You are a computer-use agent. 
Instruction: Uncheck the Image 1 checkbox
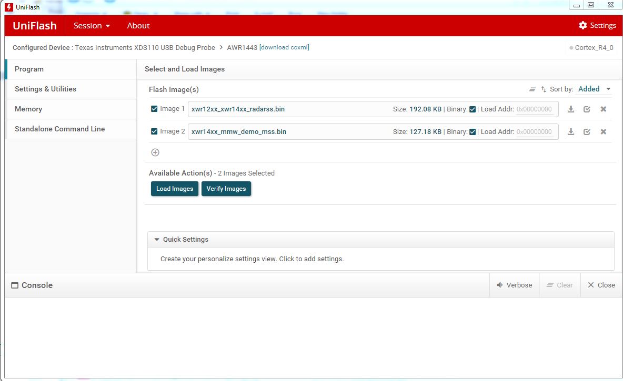[x=154, y=109]
